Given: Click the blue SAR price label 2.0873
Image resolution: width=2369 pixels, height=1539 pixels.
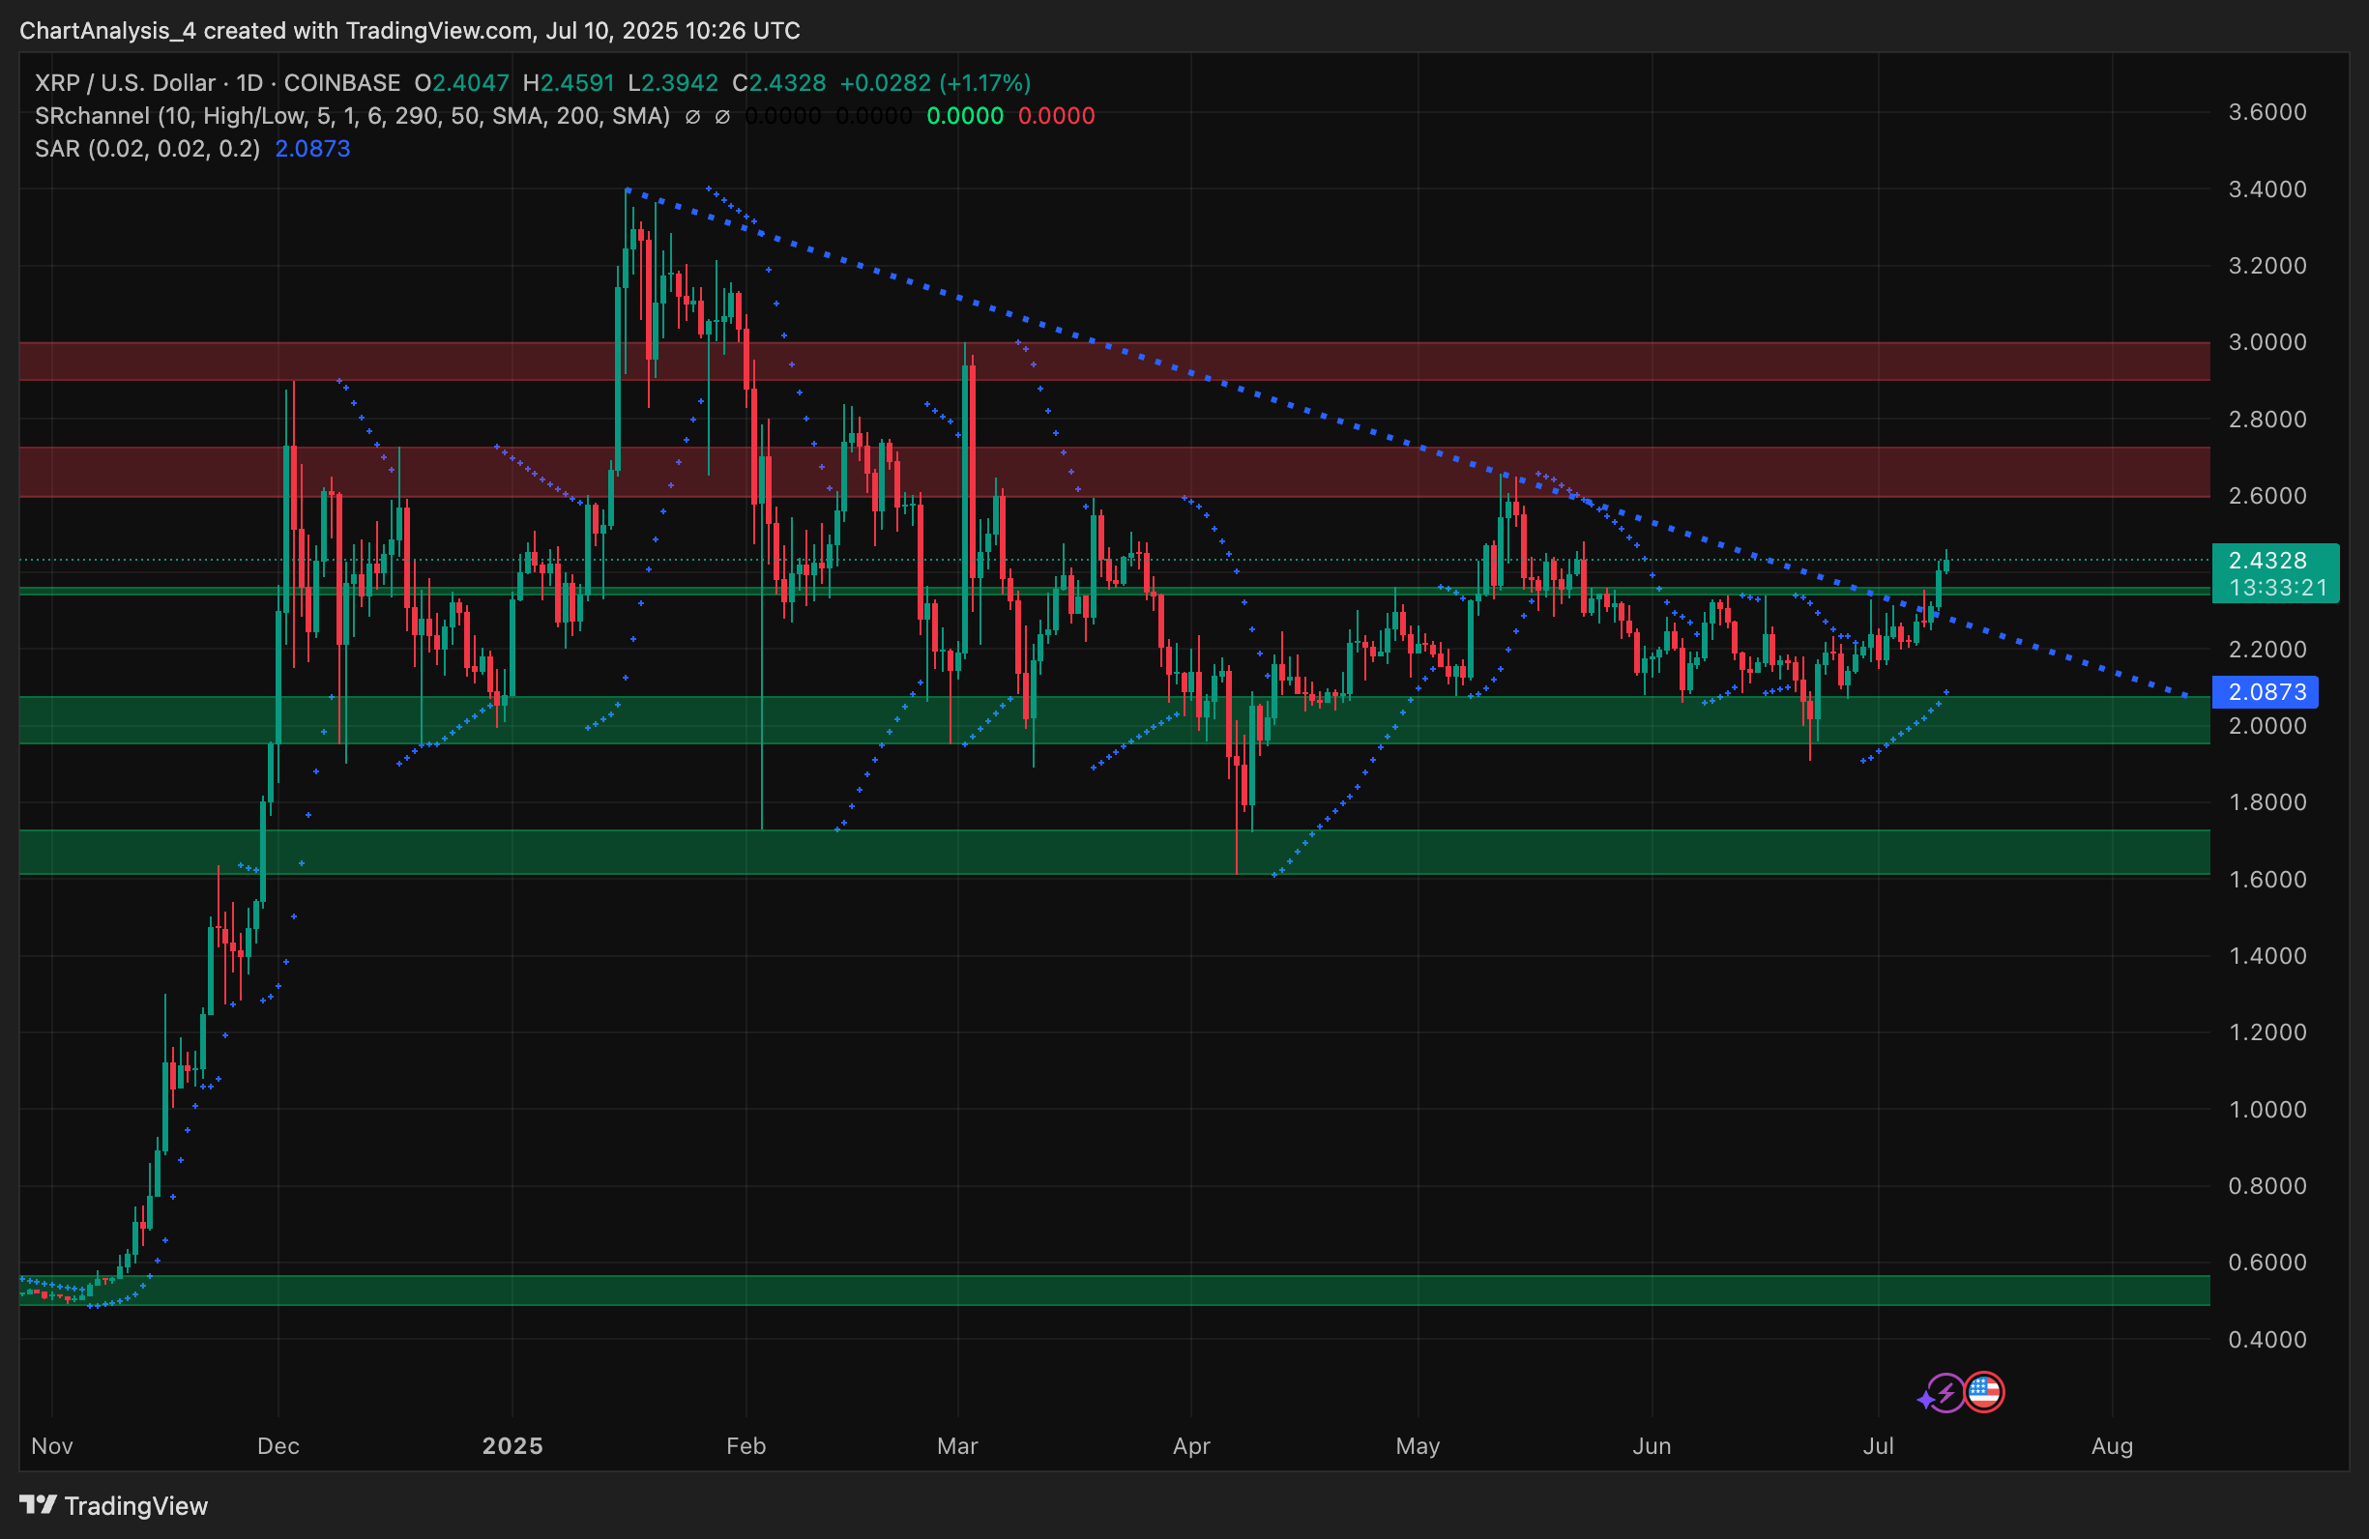Looking at the screenshot, I should [x=2266, y=691].
